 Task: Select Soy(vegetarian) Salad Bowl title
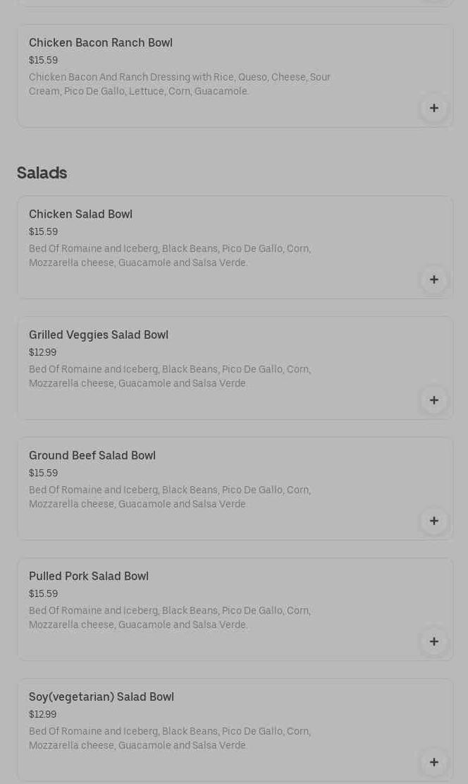tap(101, 697)
